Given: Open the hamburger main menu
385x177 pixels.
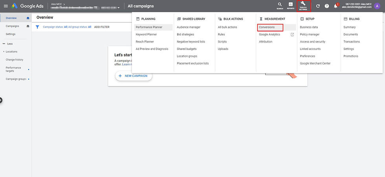Looking at the screenshot, I should 6,6.
